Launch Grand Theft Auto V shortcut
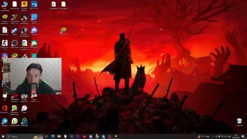 pyautogui.click(x=15, y=19)
